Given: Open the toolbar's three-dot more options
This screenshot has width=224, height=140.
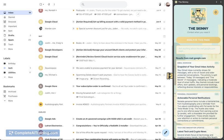Looking at the screenshot, I should (54, 4).
